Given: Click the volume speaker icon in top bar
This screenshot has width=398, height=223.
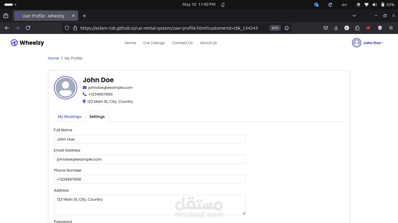Looking at the screenshot, I should tap(374, 5).
